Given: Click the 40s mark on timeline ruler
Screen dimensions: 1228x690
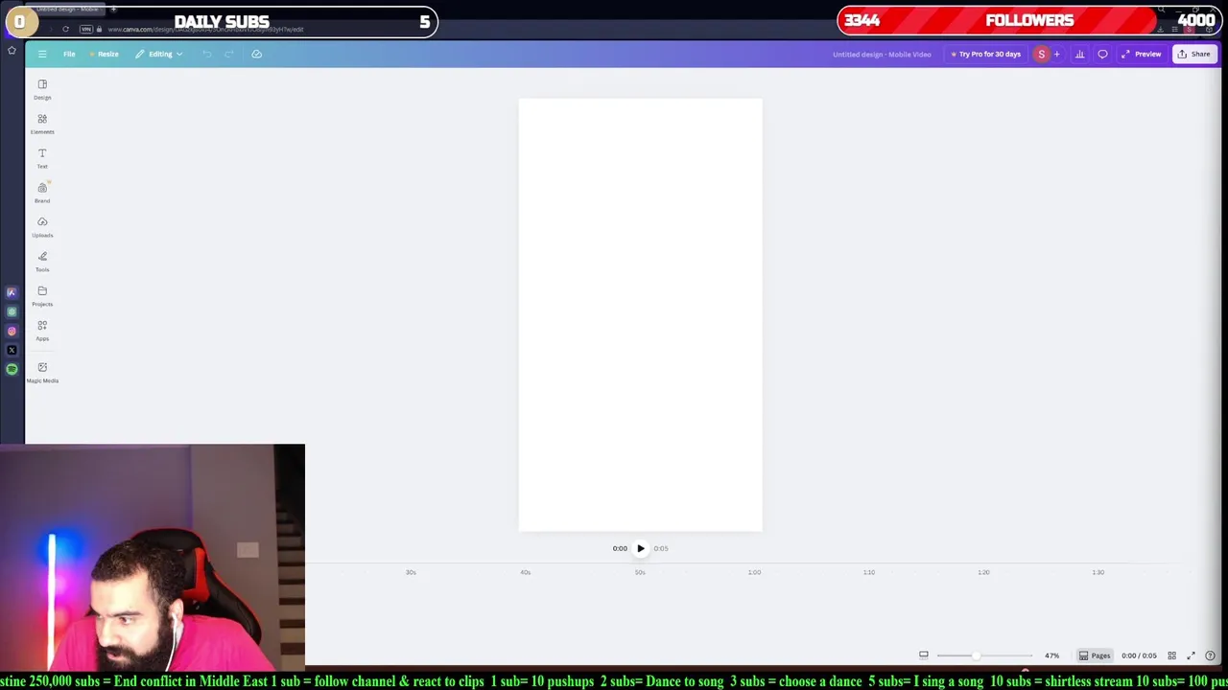Looking at the screenshot, I should [x=525, y=572].
